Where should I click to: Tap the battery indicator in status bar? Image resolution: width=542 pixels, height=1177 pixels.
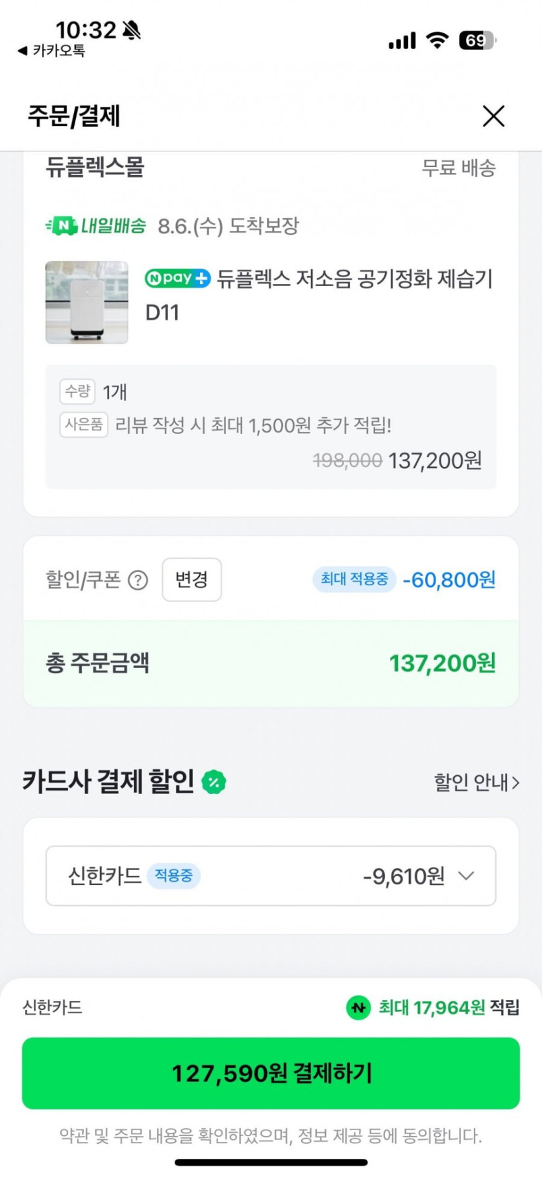point(476,41)
